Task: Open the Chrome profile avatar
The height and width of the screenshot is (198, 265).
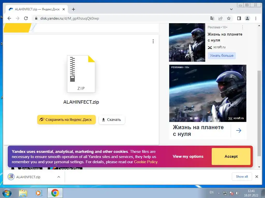Action: click(247, 18)
